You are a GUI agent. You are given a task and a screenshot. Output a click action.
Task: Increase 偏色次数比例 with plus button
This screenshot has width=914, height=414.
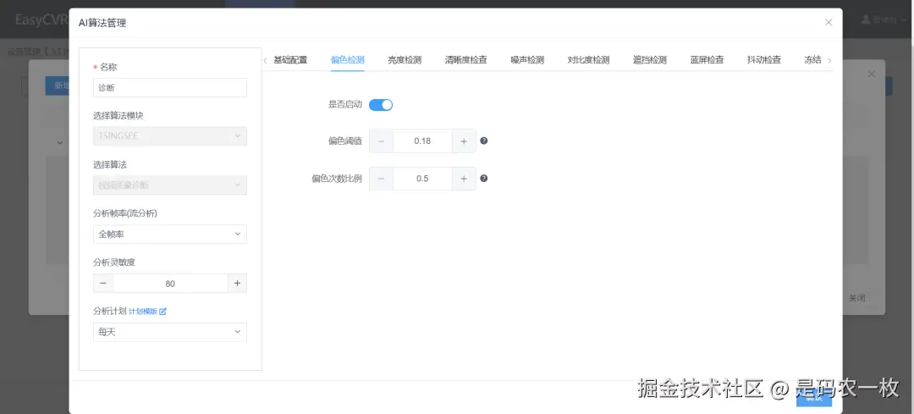pos(464,179)
